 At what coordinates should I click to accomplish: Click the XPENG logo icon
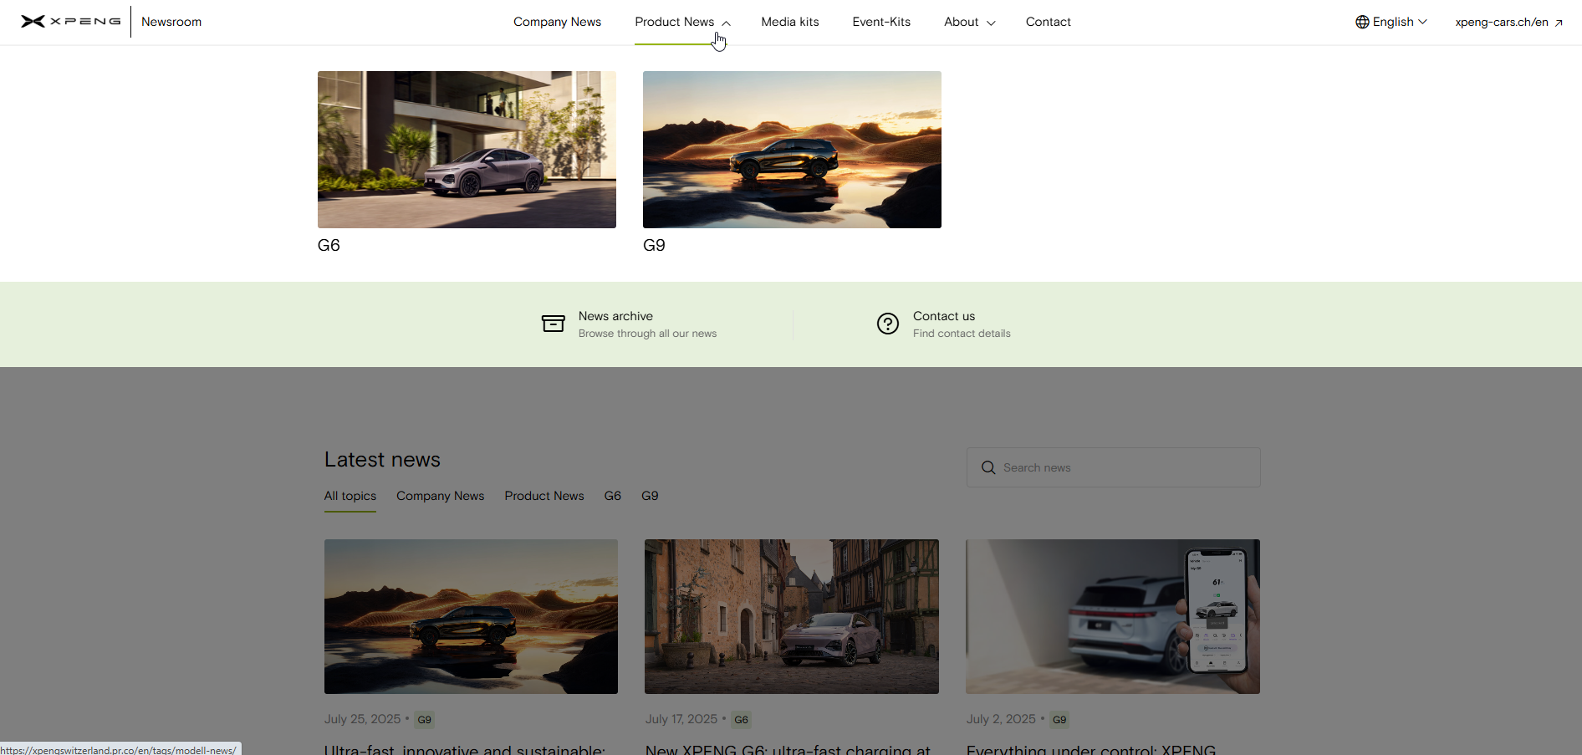[33, 22]
